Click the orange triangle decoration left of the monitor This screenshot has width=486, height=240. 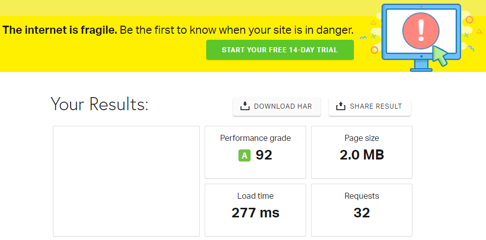373,23
